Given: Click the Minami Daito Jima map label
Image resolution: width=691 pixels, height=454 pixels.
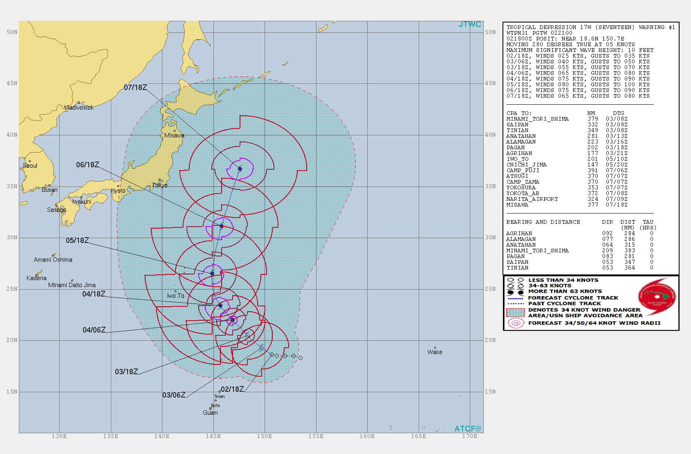Looking at the screenshot, I should pos(72,285).
